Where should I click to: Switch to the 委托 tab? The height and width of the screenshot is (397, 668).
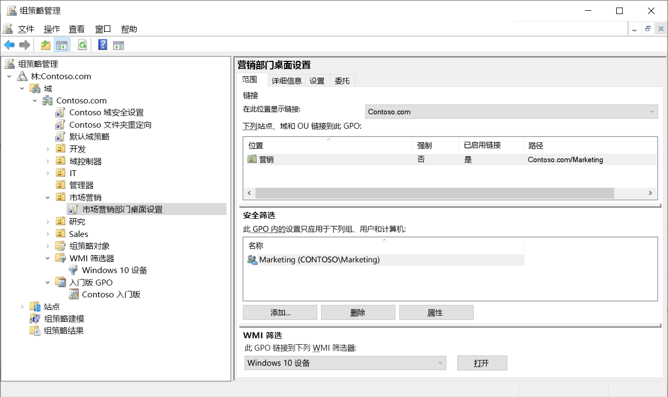click(x=342, y=80)
